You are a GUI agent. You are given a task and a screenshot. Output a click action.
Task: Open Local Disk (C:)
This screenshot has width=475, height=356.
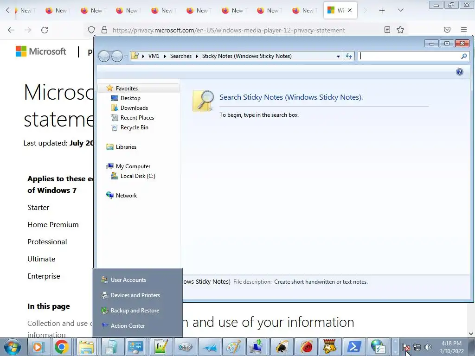(x=138, y=176)
